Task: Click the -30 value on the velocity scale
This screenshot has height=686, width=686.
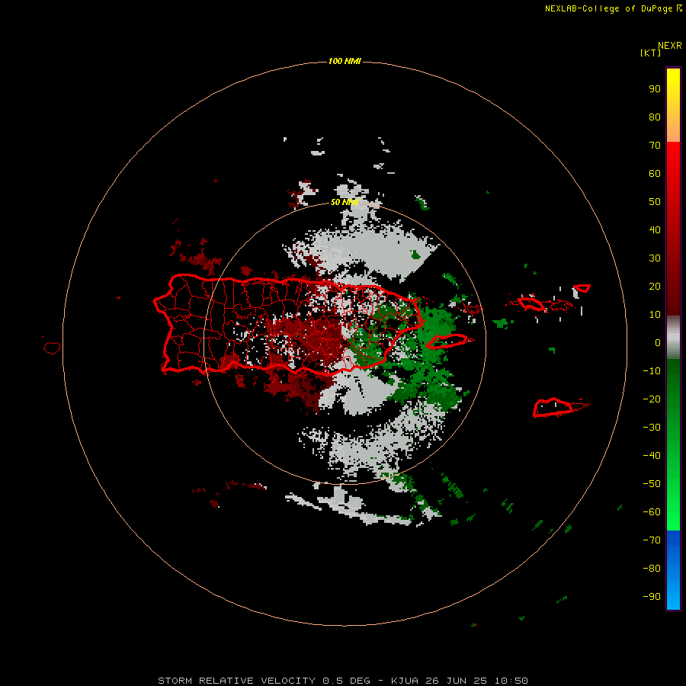Action: coord(652,428)
